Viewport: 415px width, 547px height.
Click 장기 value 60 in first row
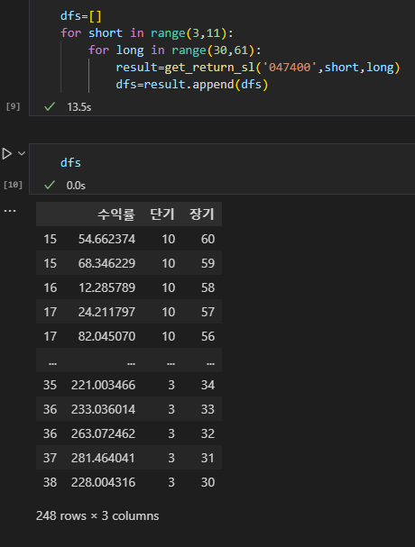207,239
